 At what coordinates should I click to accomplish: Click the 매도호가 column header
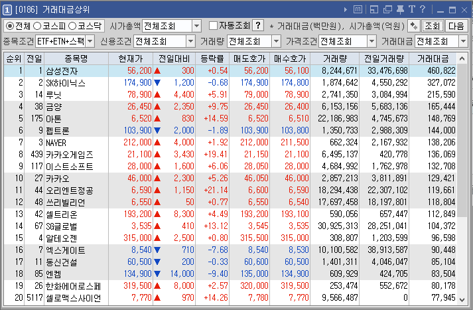pyautogui.click(x=249, y=59)
